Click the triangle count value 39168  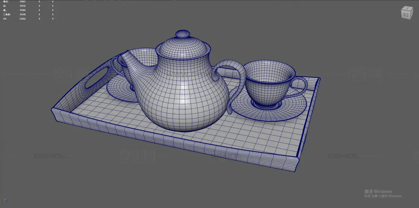point(23,14)
